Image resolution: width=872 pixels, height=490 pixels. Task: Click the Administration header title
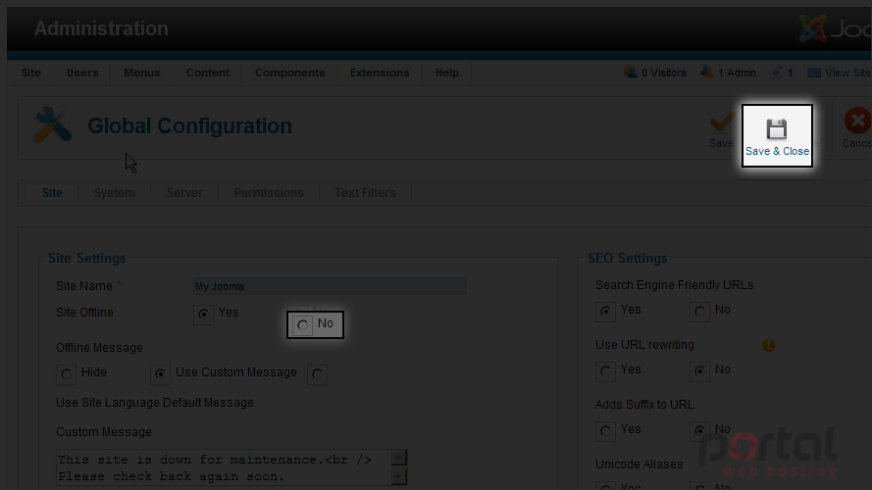click(101, 28)
